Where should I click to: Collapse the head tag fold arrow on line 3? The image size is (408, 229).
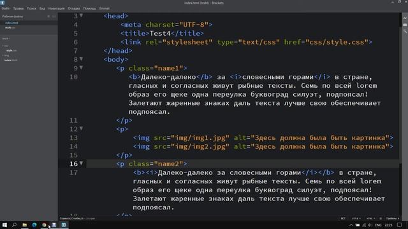coord(81,15)
